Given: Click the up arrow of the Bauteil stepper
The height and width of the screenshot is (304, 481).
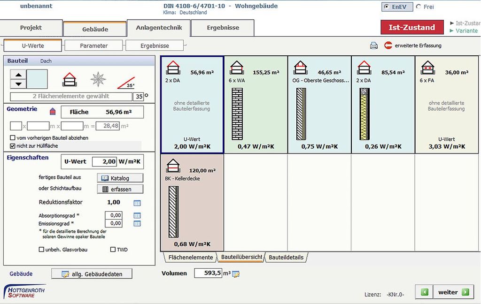Looking at the screenshot, I should click(x=18, y=75).
